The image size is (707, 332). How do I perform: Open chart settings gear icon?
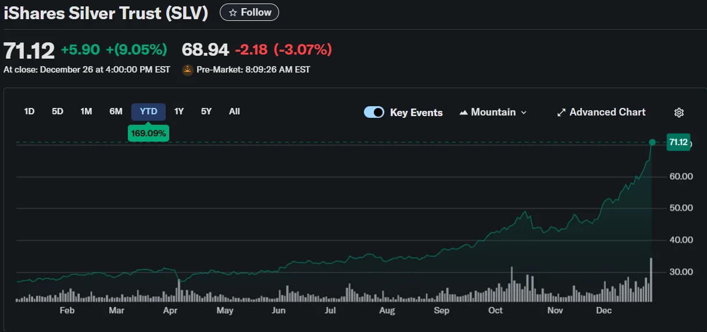(679, 113)
